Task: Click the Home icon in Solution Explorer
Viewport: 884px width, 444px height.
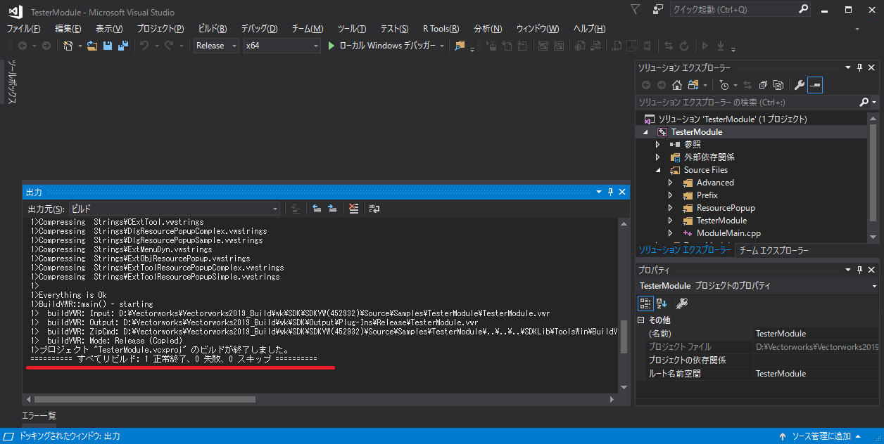Action: coord(676,85)
